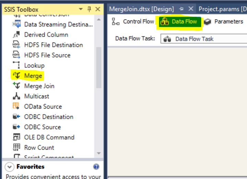Select the HDFS File Source text item
Viewport: 247px width, 179px height.
[x=47, y=55]
